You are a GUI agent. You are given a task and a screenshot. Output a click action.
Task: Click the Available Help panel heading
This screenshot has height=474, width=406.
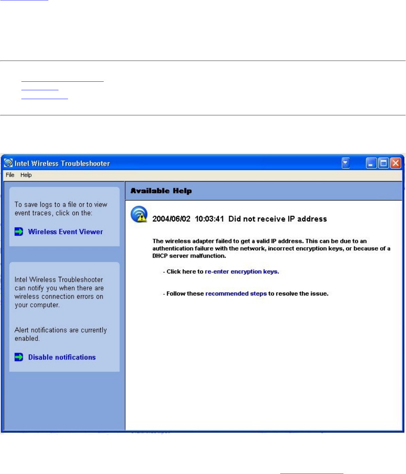click(161, 191)
